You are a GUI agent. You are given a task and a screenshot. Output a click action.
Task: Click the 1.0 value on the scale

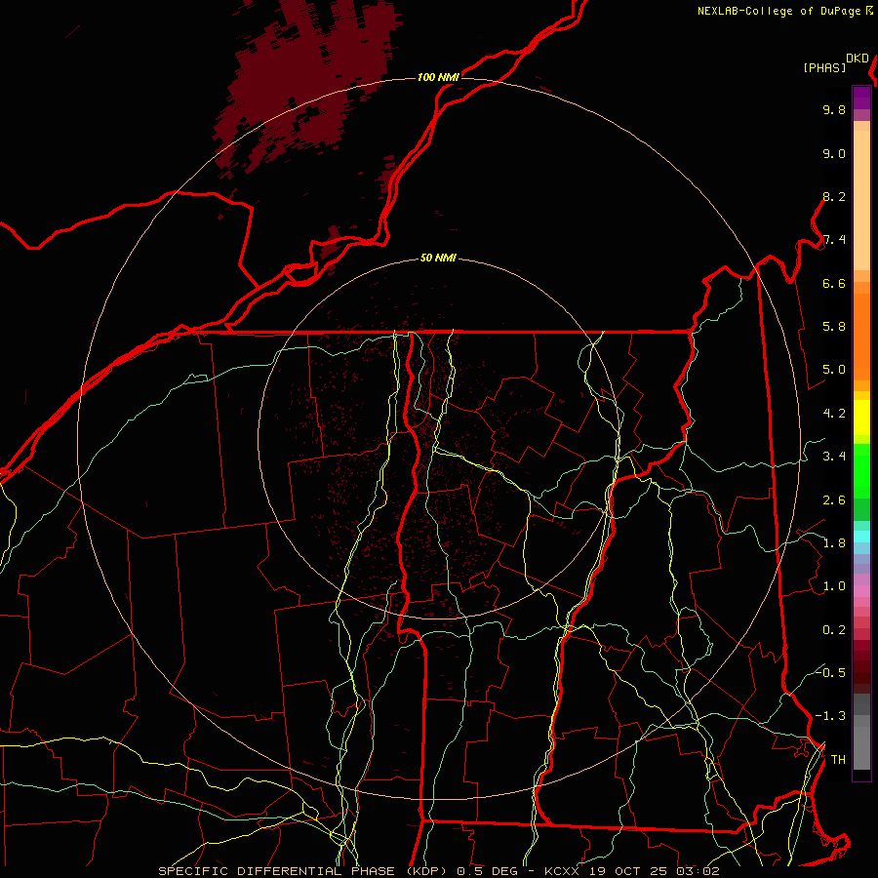(x=834, y=587)
